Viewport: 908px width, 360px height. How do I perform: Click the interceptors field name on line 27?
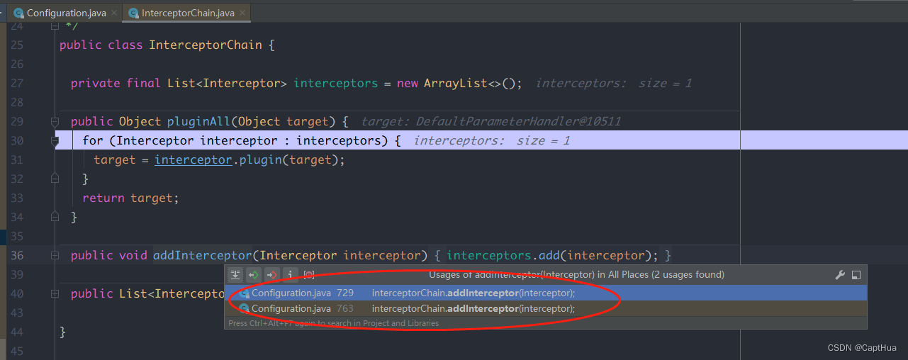click(x=336, y=84)
